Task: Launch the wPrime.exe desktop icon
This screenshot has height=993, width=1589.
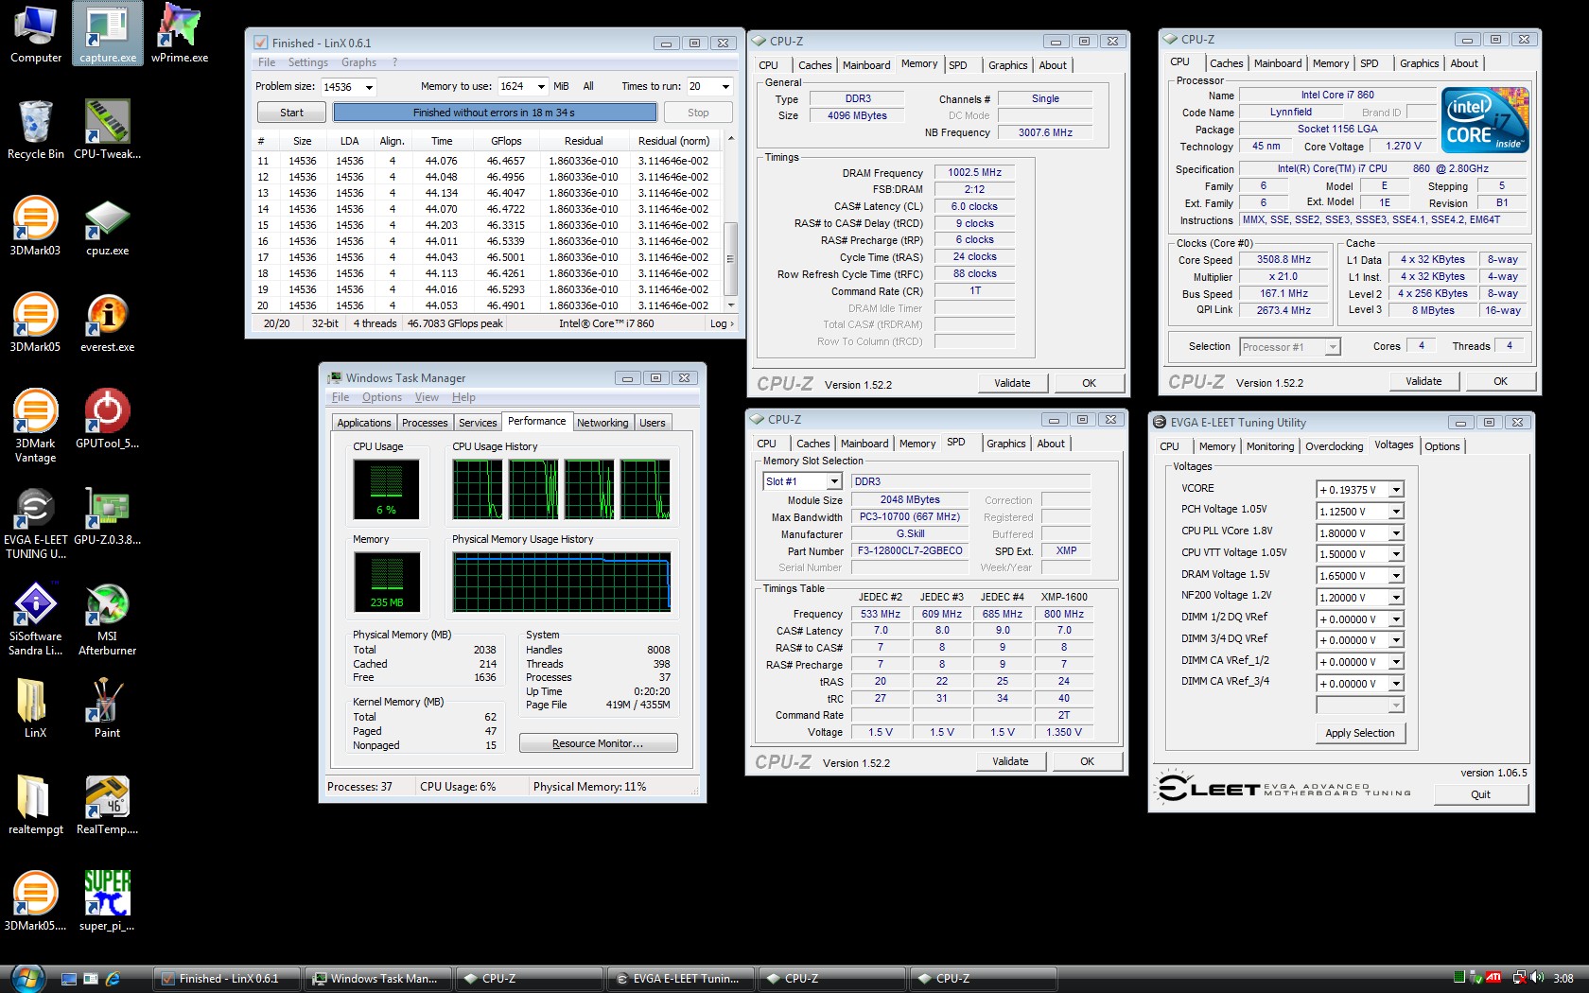Action: point(180,34)
